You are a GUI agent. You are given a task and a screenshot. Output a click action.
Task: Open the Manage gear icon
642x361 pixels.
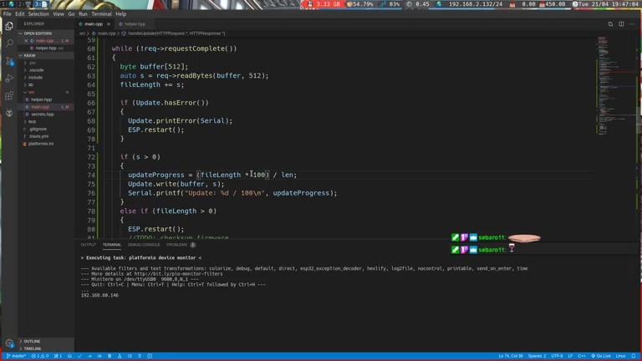(x=9, y=343)
